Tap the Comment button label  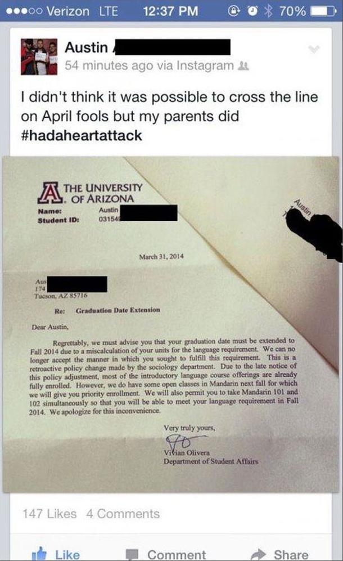[x=177, y=555]
